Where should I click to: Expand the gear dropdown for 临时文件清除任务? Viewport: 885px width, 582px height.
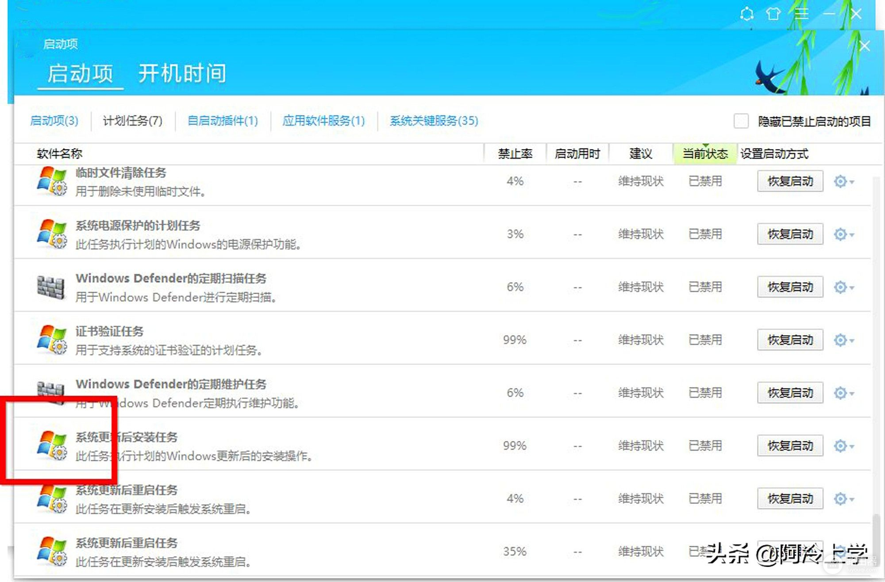click(x=843, y=181)
